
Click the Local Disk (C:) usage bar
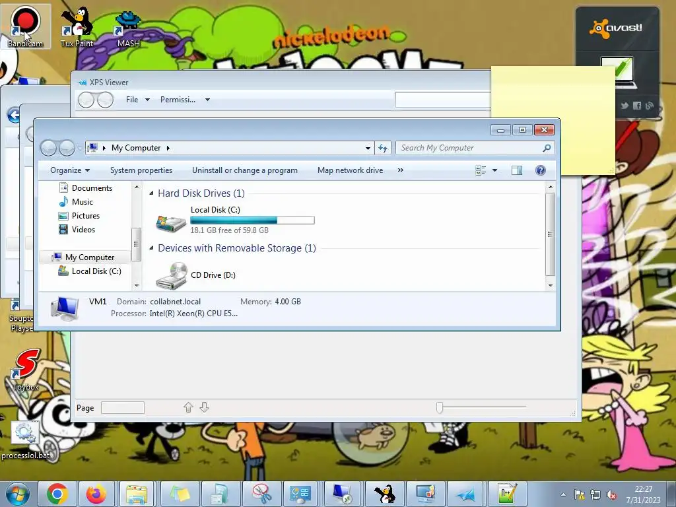tap(252, 220)
